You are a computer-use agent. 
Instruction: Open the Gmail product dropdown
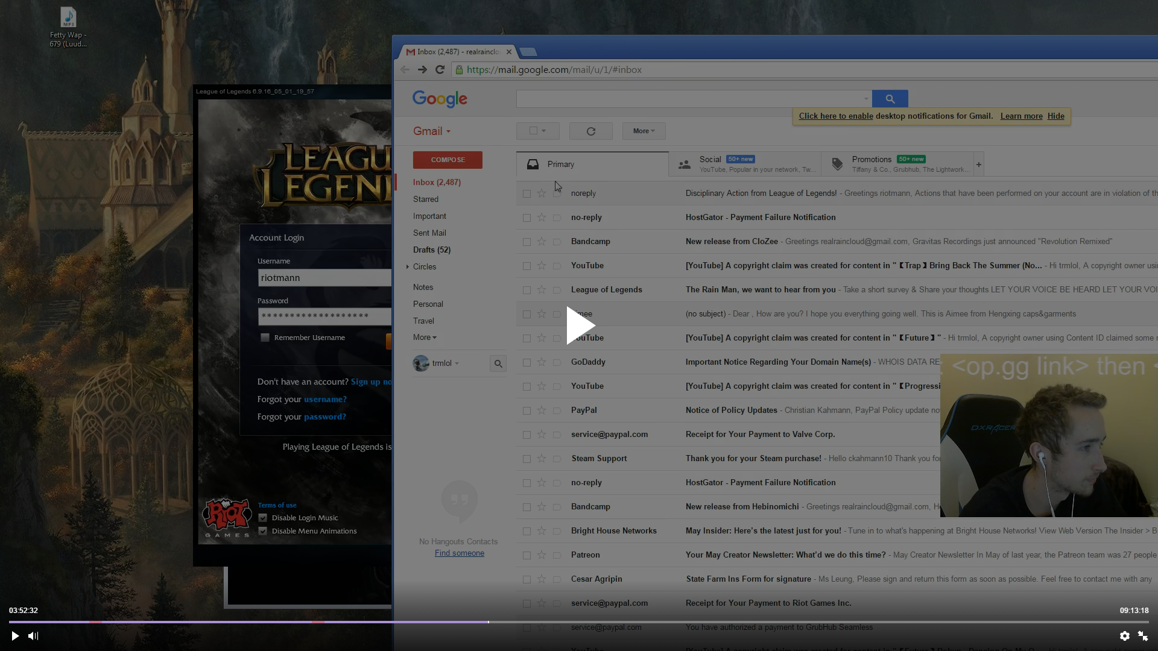432,131
